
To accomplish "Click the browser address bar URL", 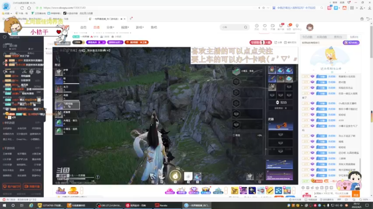I will (64, 8).
